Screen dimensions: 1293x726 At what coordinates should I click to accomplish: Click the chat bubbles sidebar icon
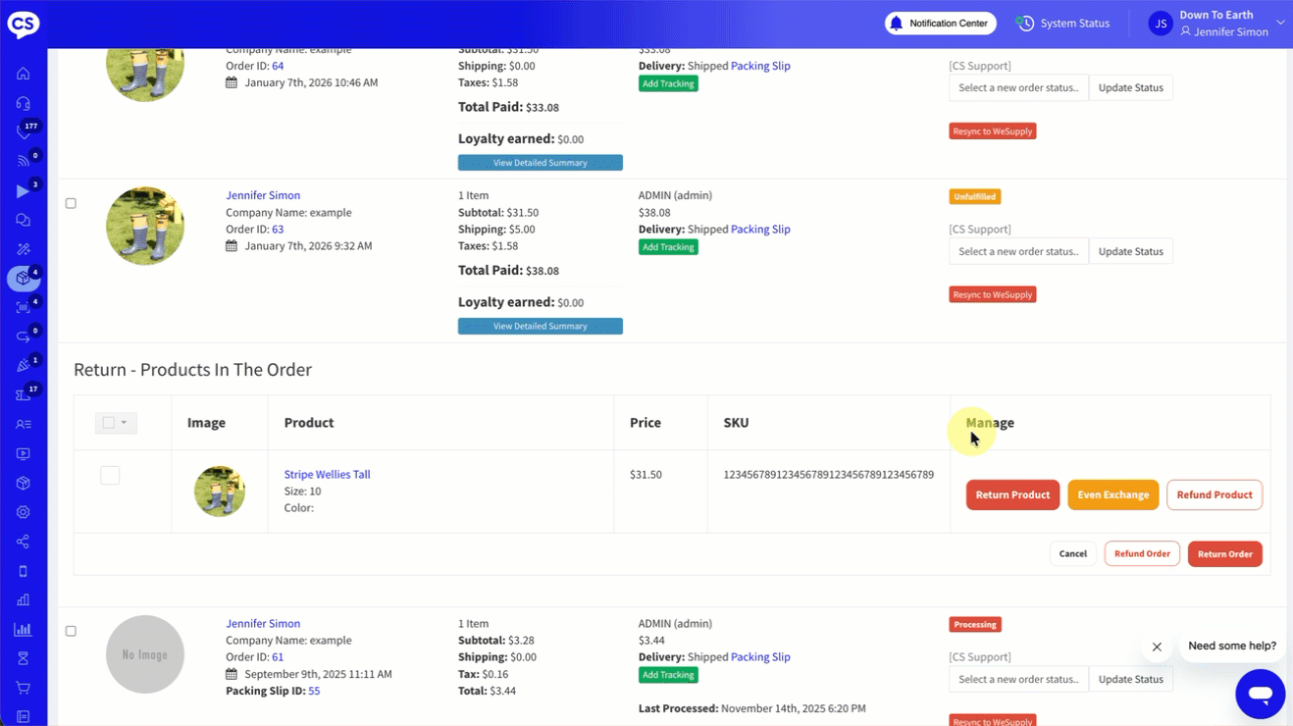[23, 220]
